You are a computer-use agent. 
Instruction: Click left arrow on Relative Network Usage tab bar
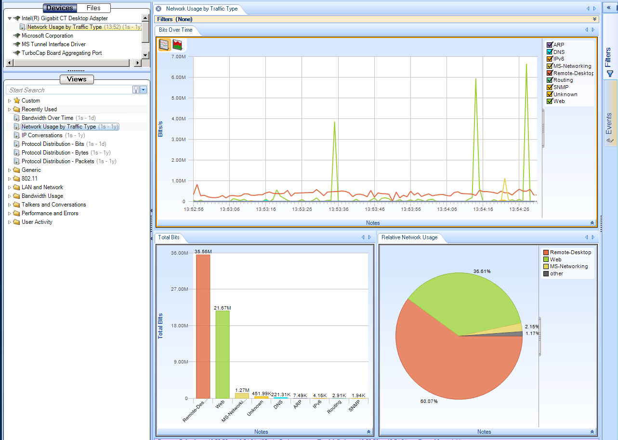point(586,237)
